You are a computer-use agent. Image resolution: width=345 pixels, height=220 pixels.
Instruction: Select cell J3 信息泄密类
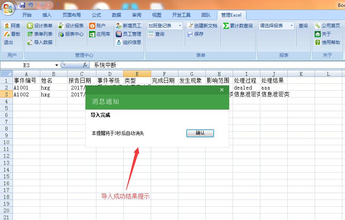(274, 94)
